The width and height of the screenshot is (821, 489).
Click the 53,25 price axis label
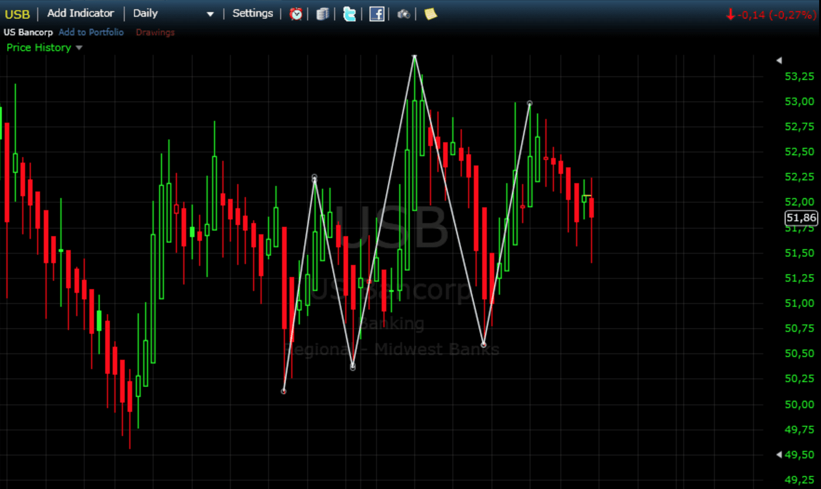(800, 77)
